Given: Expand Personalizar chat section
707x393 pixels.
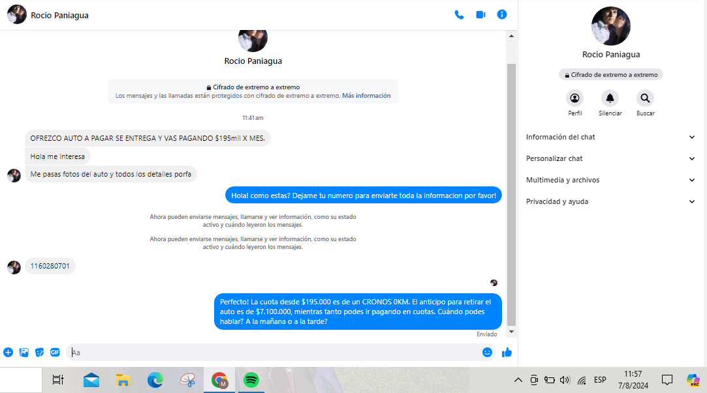Looking at the screenshot, I should point(610,158).
